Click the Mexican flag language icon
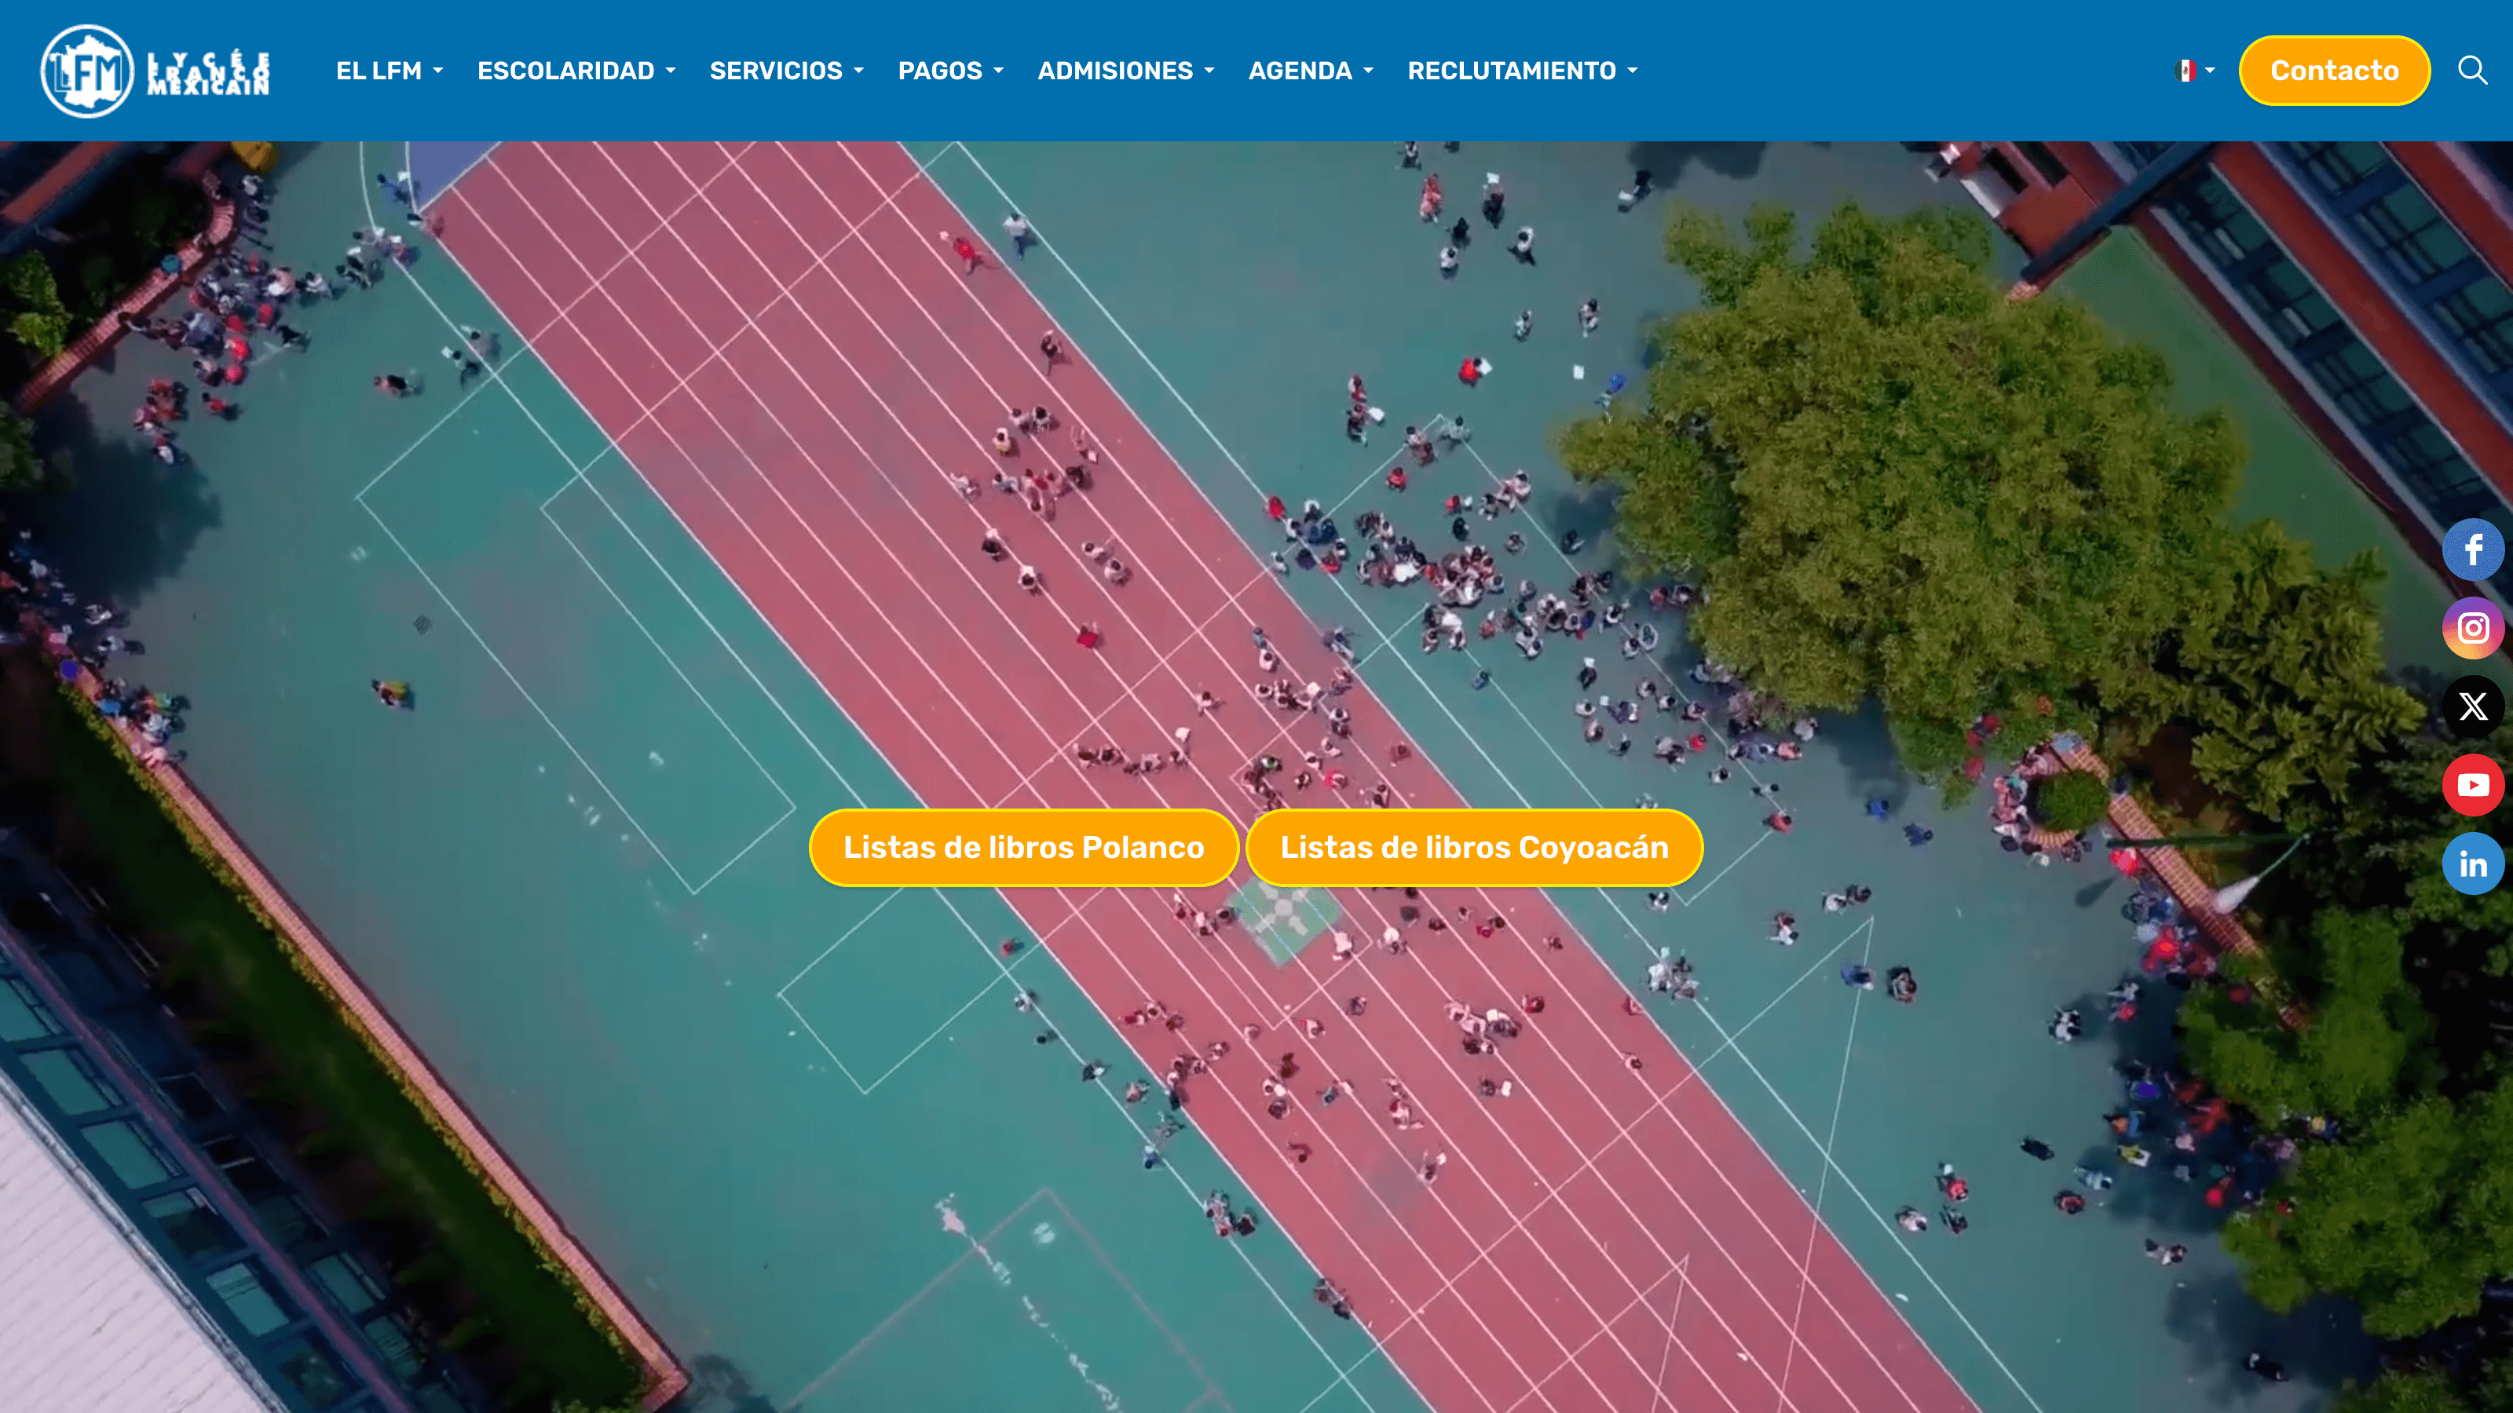Screen dimensions: 2513x1413 point(2186,70)
